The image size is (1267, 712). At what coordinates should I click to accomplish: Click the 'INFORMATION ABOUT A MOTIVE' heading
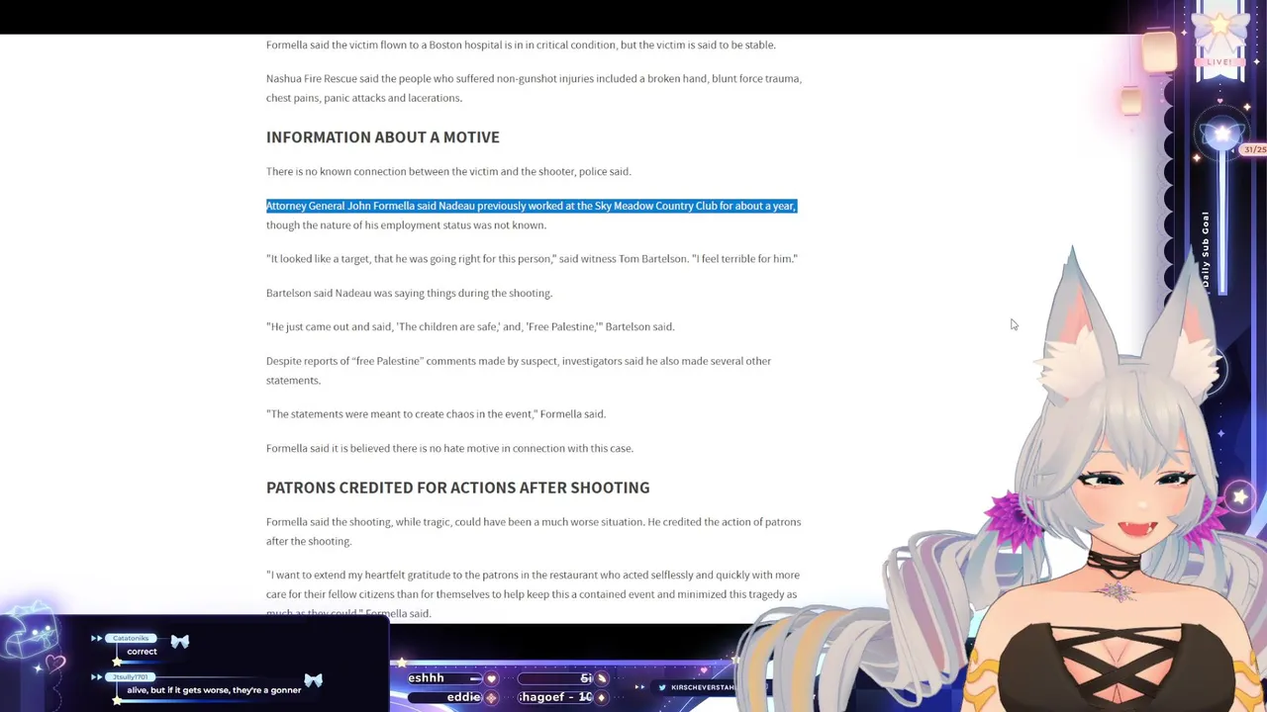coord(383,137)
